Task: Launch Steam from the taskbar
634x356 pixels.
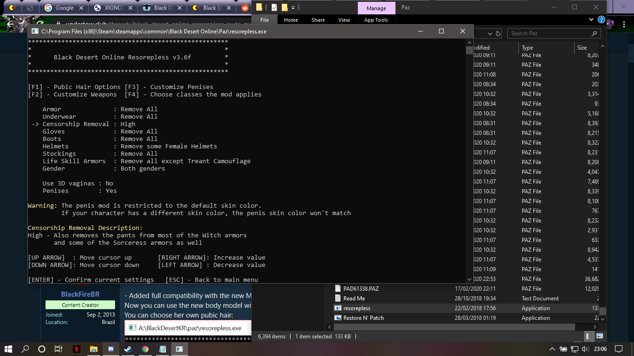Action: [x=128, y=349]
